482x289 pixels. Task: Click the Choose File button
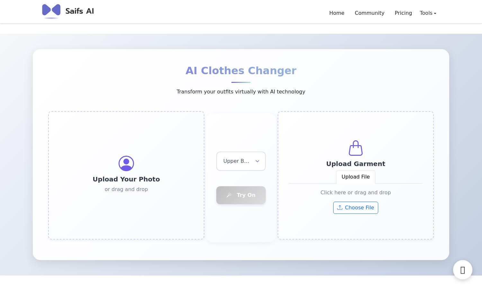[356, 208]
